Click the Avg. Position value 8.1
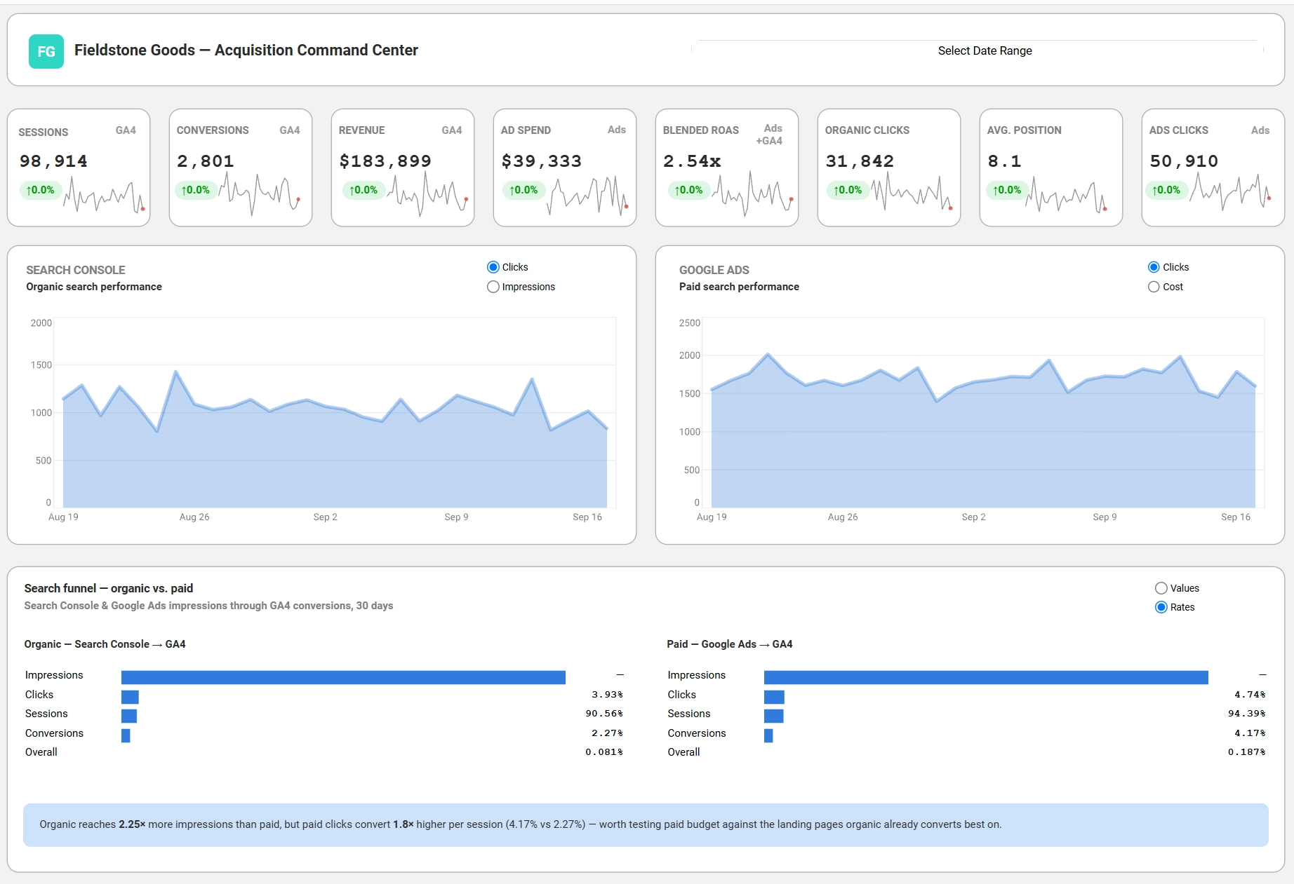Screen dimensions: 1294x884 [x=1004, y=161]
